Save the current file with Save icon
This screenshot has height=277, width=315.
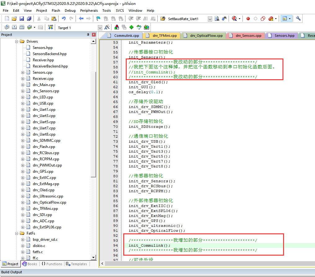pos(22,19)
